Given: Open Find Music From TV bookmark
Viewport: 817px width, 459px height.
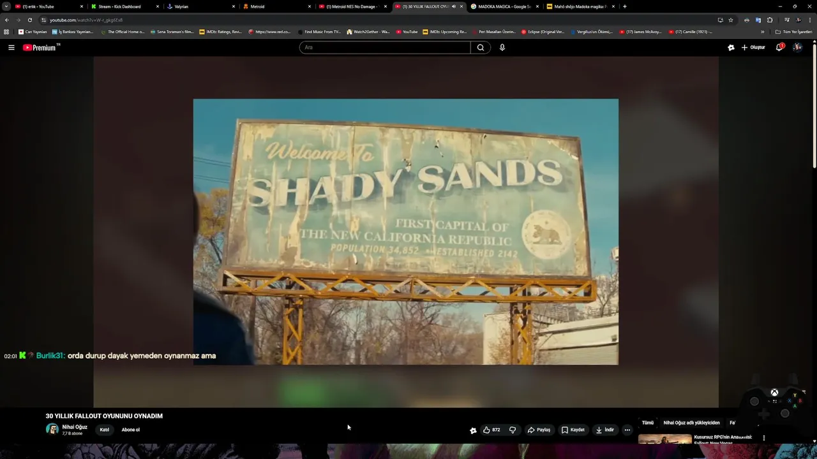Looking at the screenshot, I should (319, 32).
